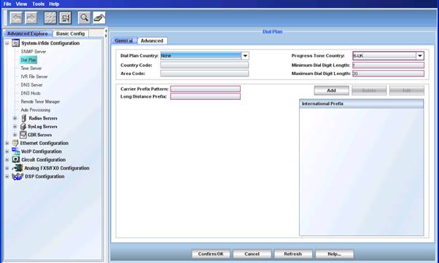Expand the Ethernet Configuration node

(x=7, y=143)
